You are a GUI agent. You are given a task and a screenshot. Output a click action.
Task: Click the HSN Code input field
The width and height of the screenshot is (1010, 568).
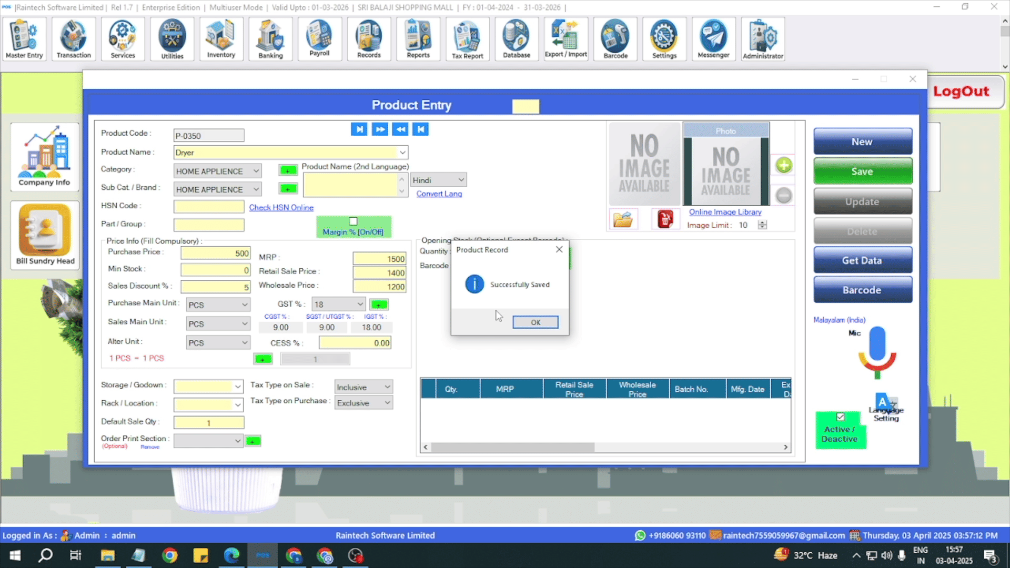[x=209, y=207]
